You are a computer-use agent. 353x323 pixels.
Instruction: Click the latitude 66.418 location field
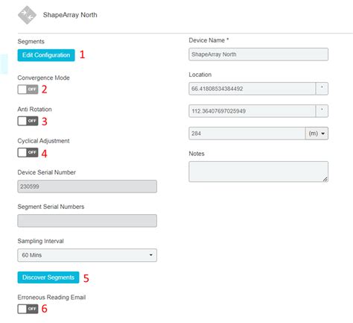(252, 89)
